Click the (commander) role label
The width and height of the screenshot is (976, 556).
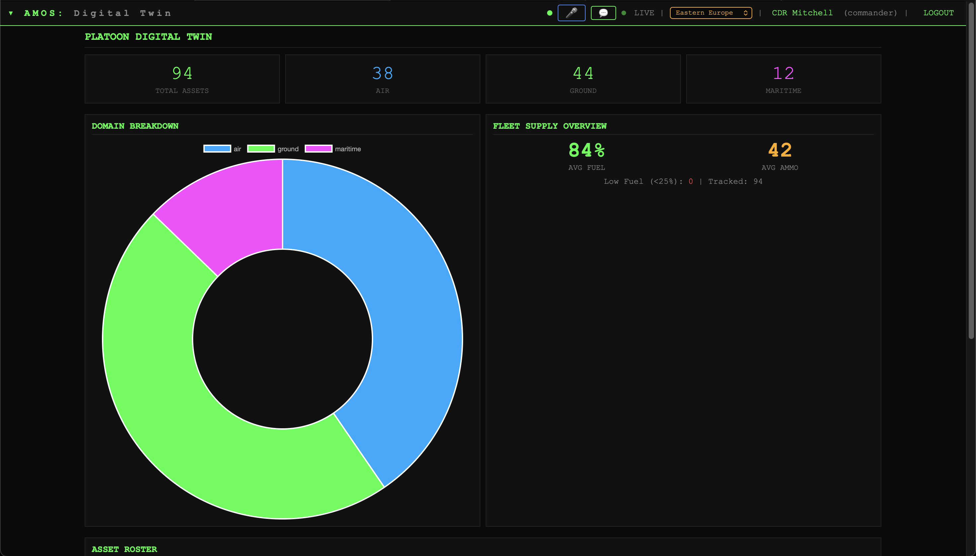pyautogui.click(x=870, y=13)
